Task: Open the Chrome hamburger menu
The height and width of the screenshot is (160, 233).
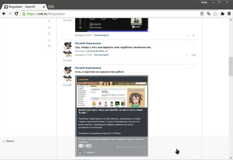Action: coord(229,14)
